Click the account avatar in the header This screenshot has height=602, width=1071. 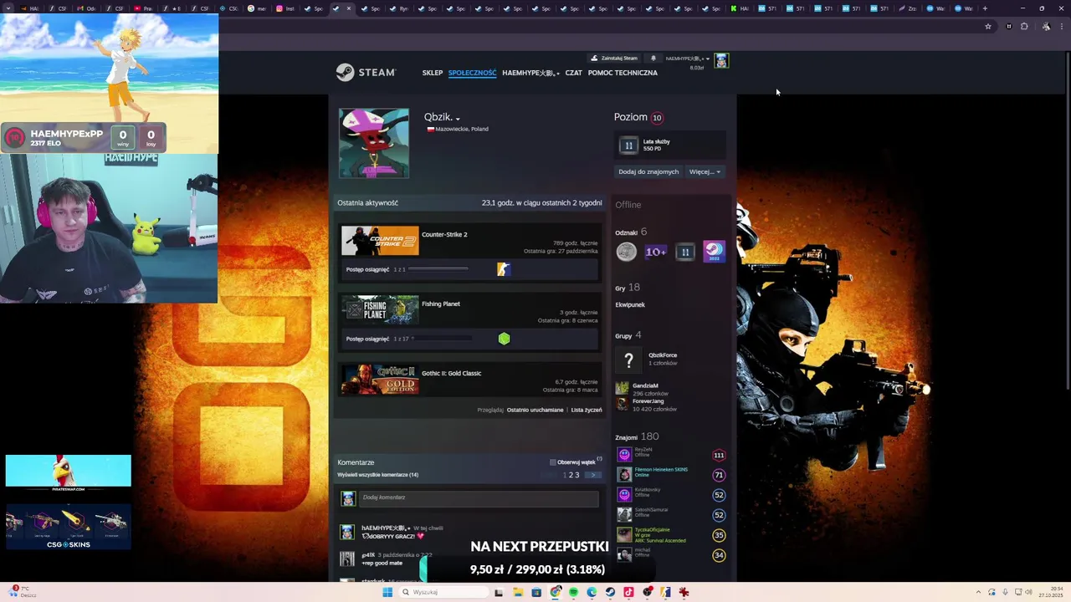coord(721,60)
